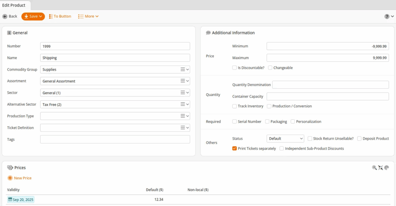Click the zoom-in magnifier icon in Prices

[374, 167]
